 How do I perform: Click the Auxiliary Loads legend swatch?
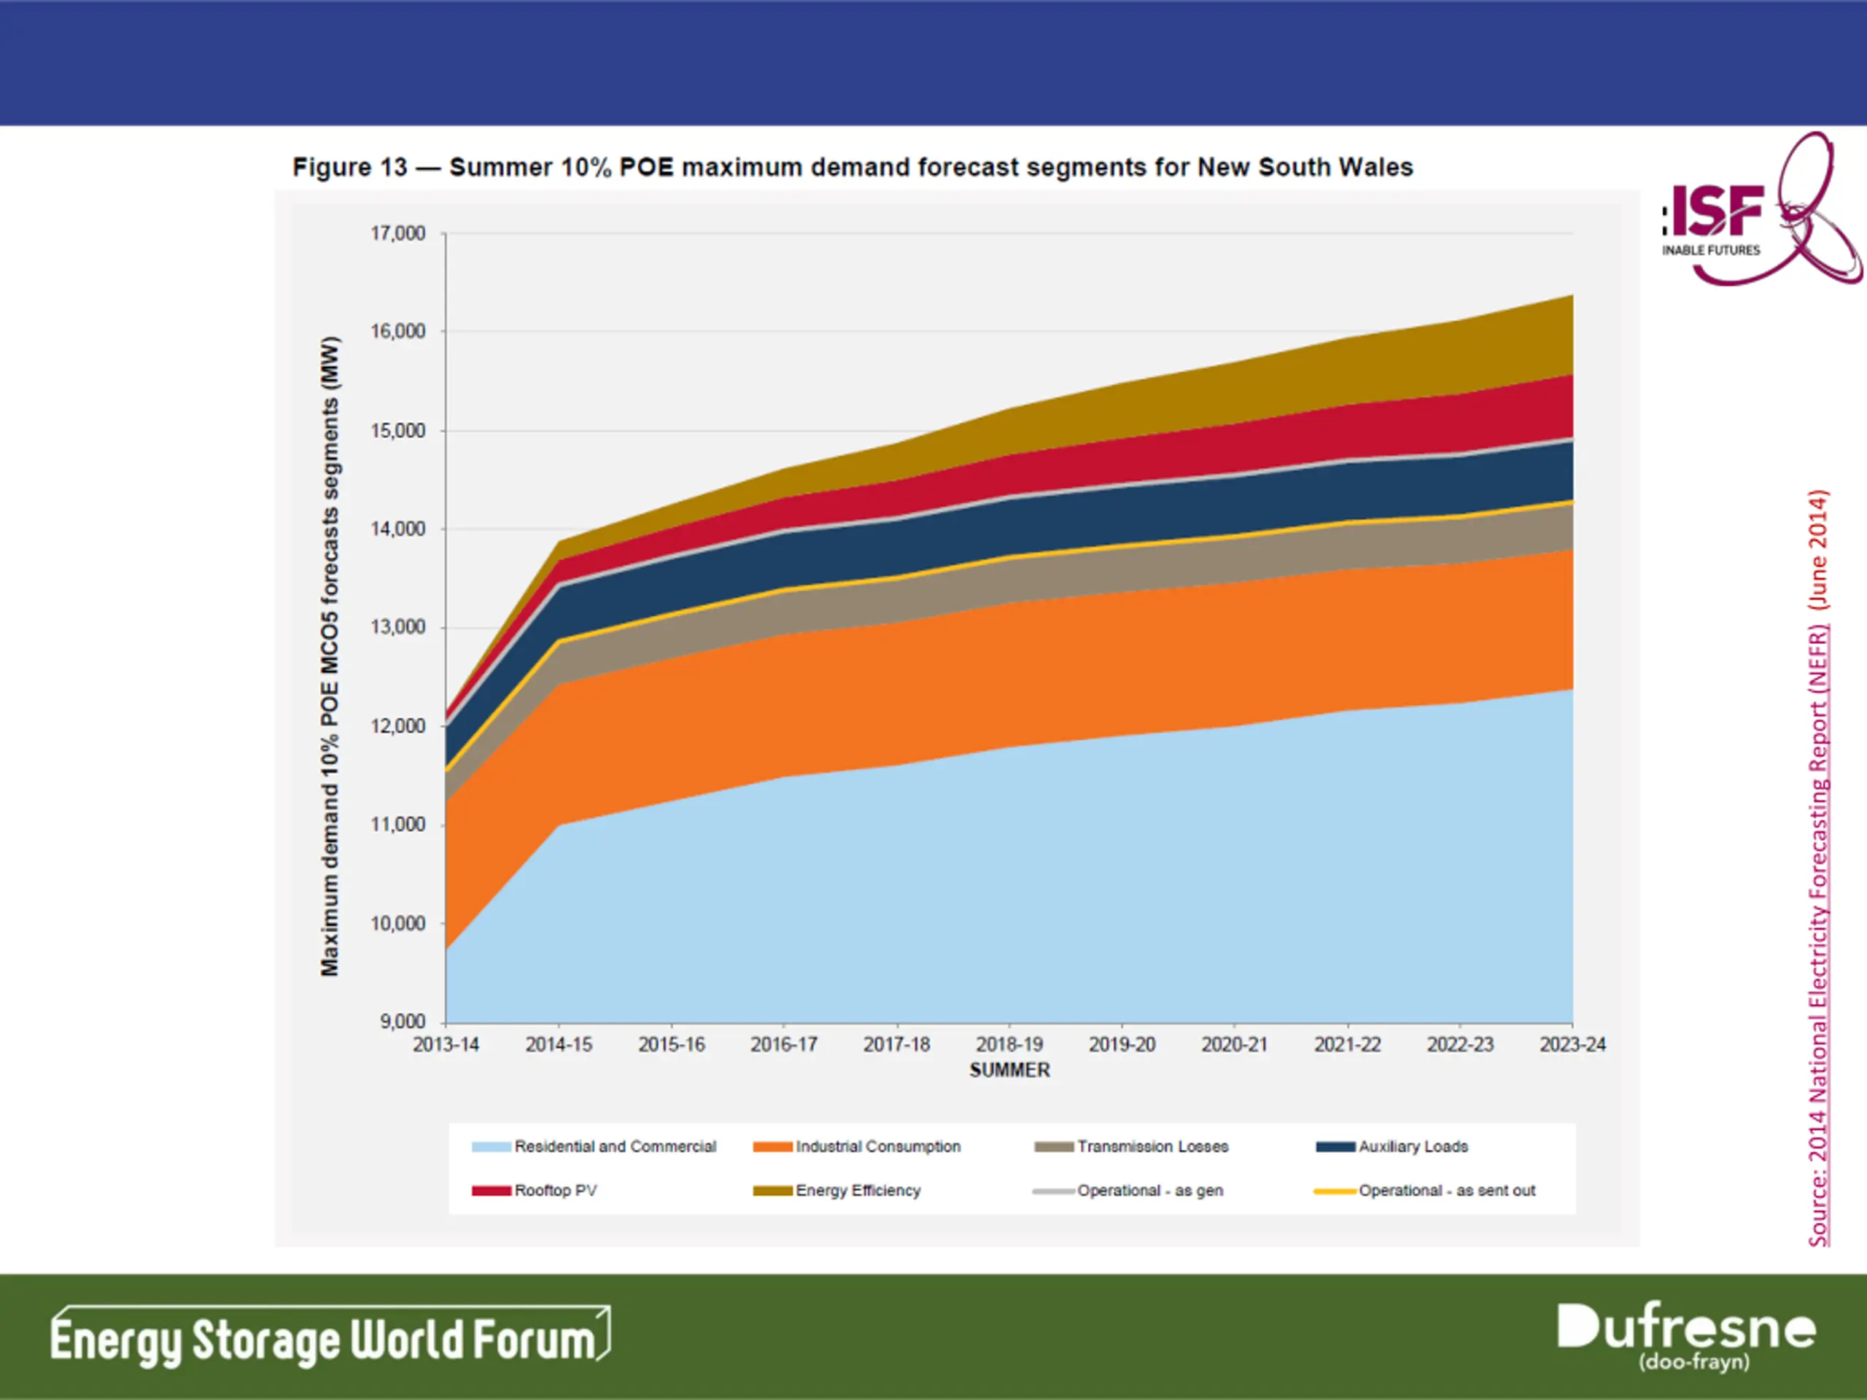point(1335,1147)
